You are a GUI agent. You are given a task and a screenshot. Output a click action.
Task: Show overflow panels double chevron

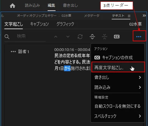[144, 15]
